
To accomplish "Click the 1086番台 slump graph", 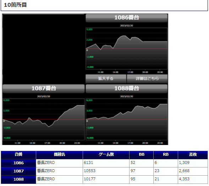I will 126,48.
